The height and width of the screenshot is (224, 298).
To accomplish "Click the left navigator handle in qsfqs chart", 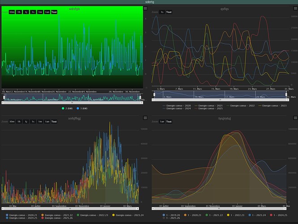I will click(154, 94).
